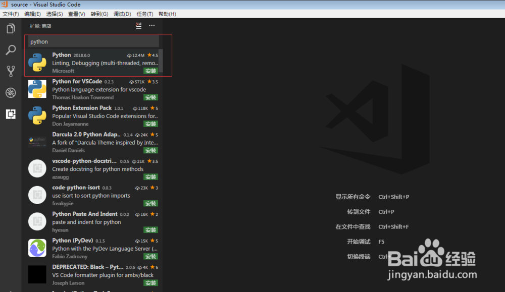Click the extensions list scrollbar thumb
The image size is (505, 292).
[x=161, y=61]
